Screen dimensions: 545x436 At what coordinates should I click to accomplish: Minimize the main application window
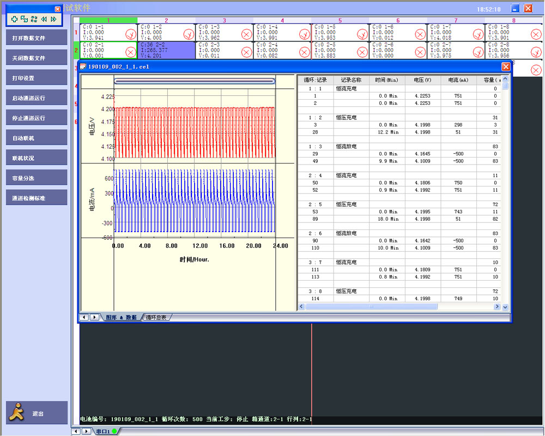[515, 9]
